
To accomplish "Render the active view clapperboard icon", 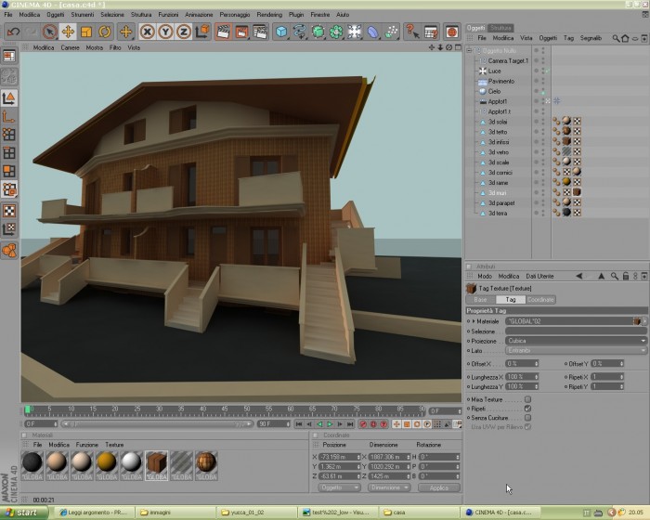I will (x=224, y=32).
